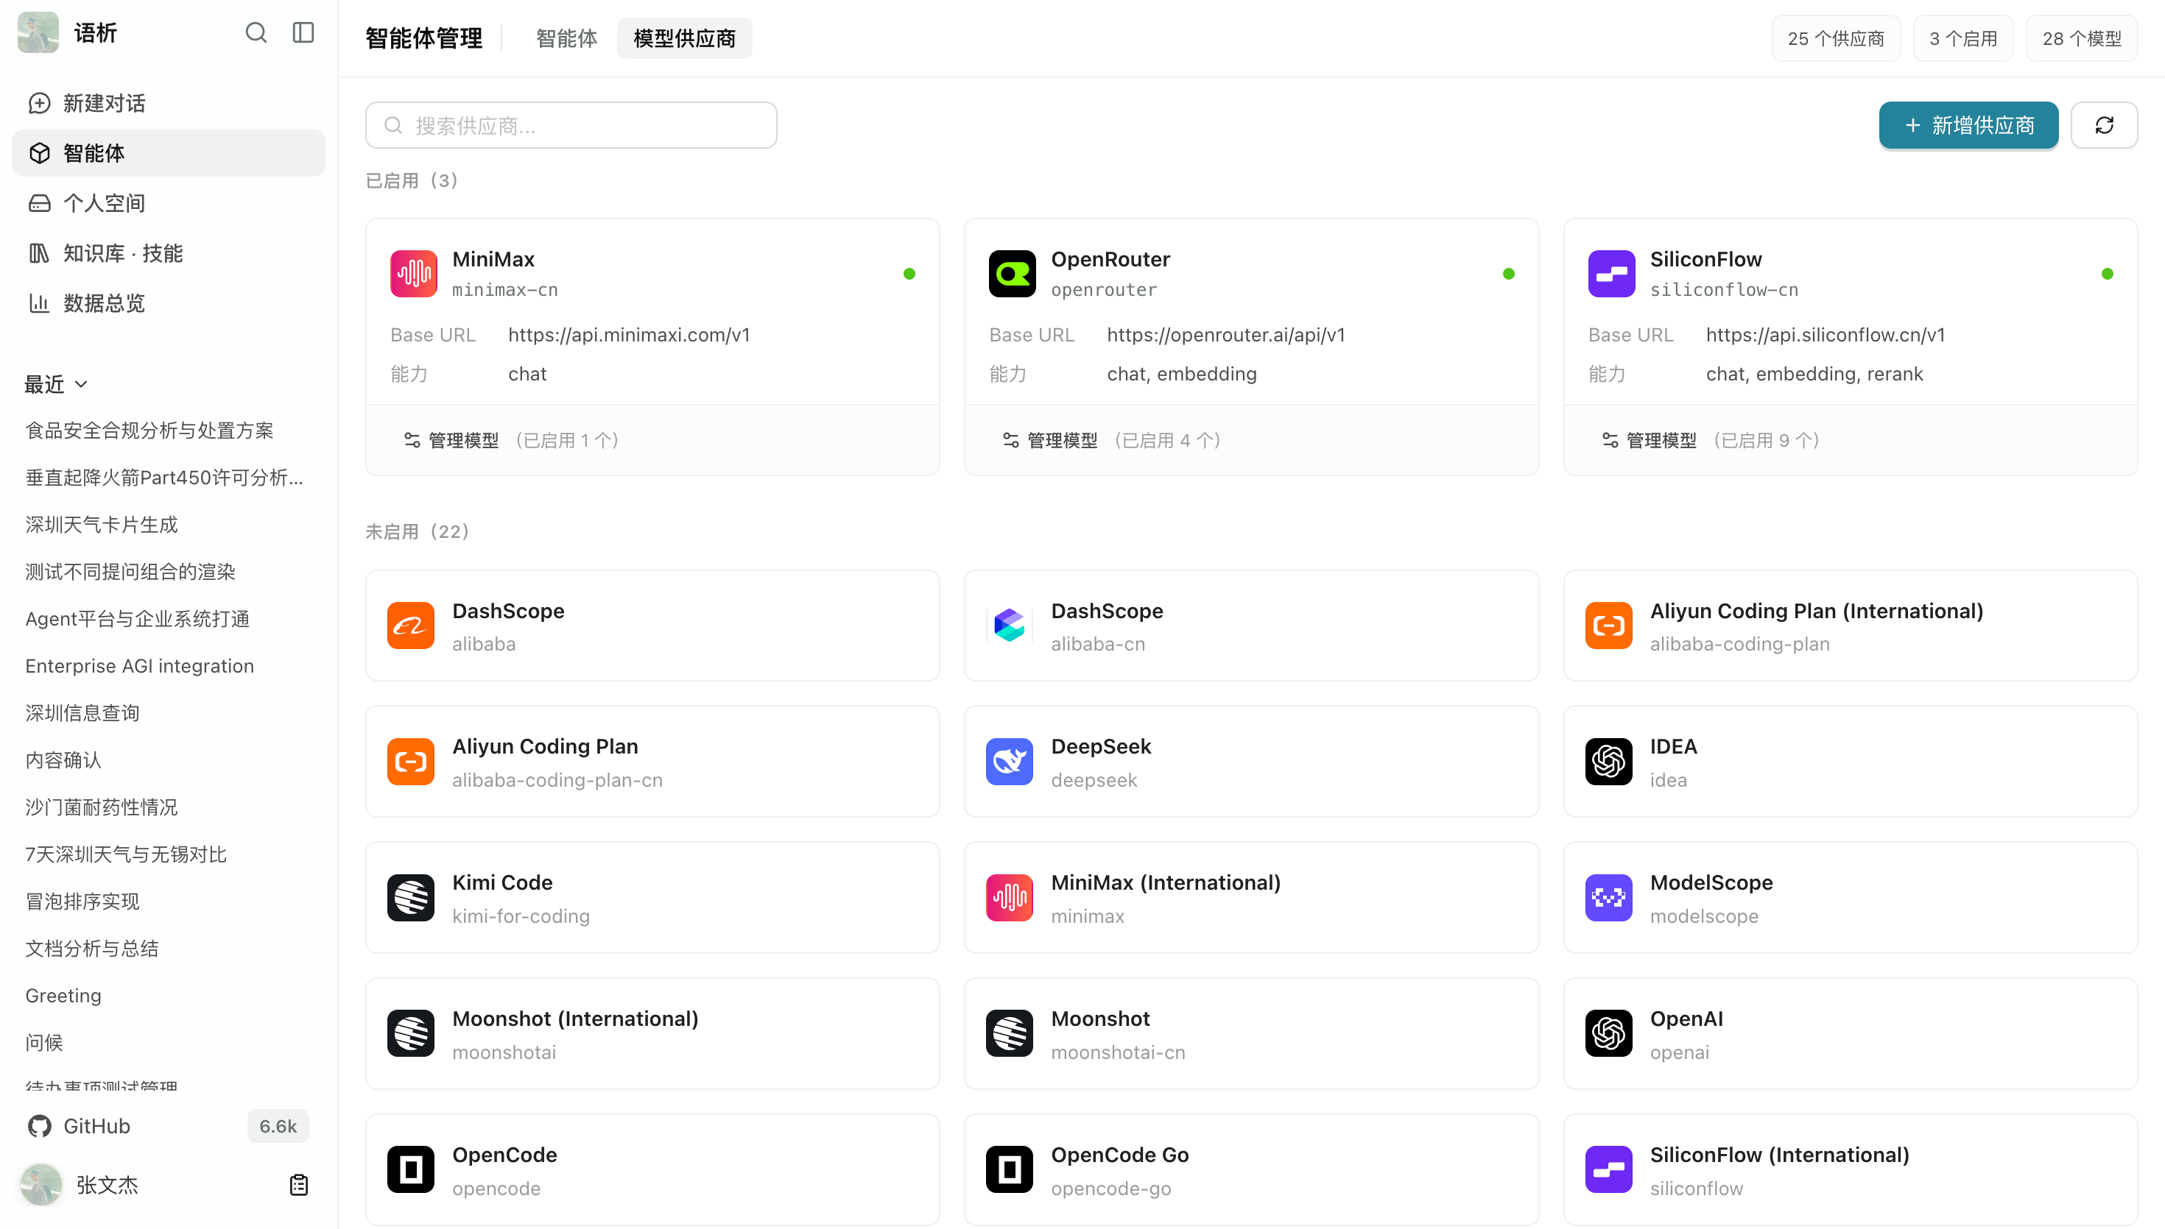The image size is (2165, 1229).
Task: Click the clipboard icon beside 张文杰
Action: (299, 1184)
